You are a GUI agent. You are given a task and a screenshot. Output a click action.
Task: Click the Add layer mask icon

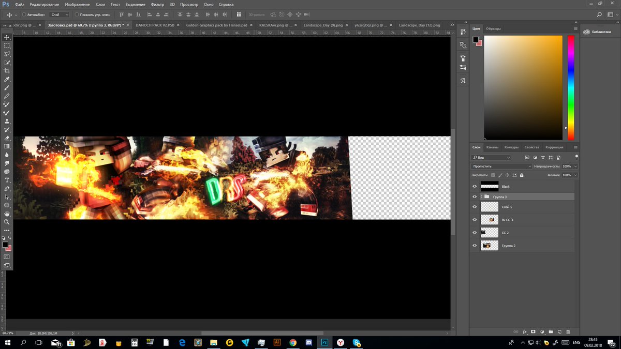(x=533, y=331)
